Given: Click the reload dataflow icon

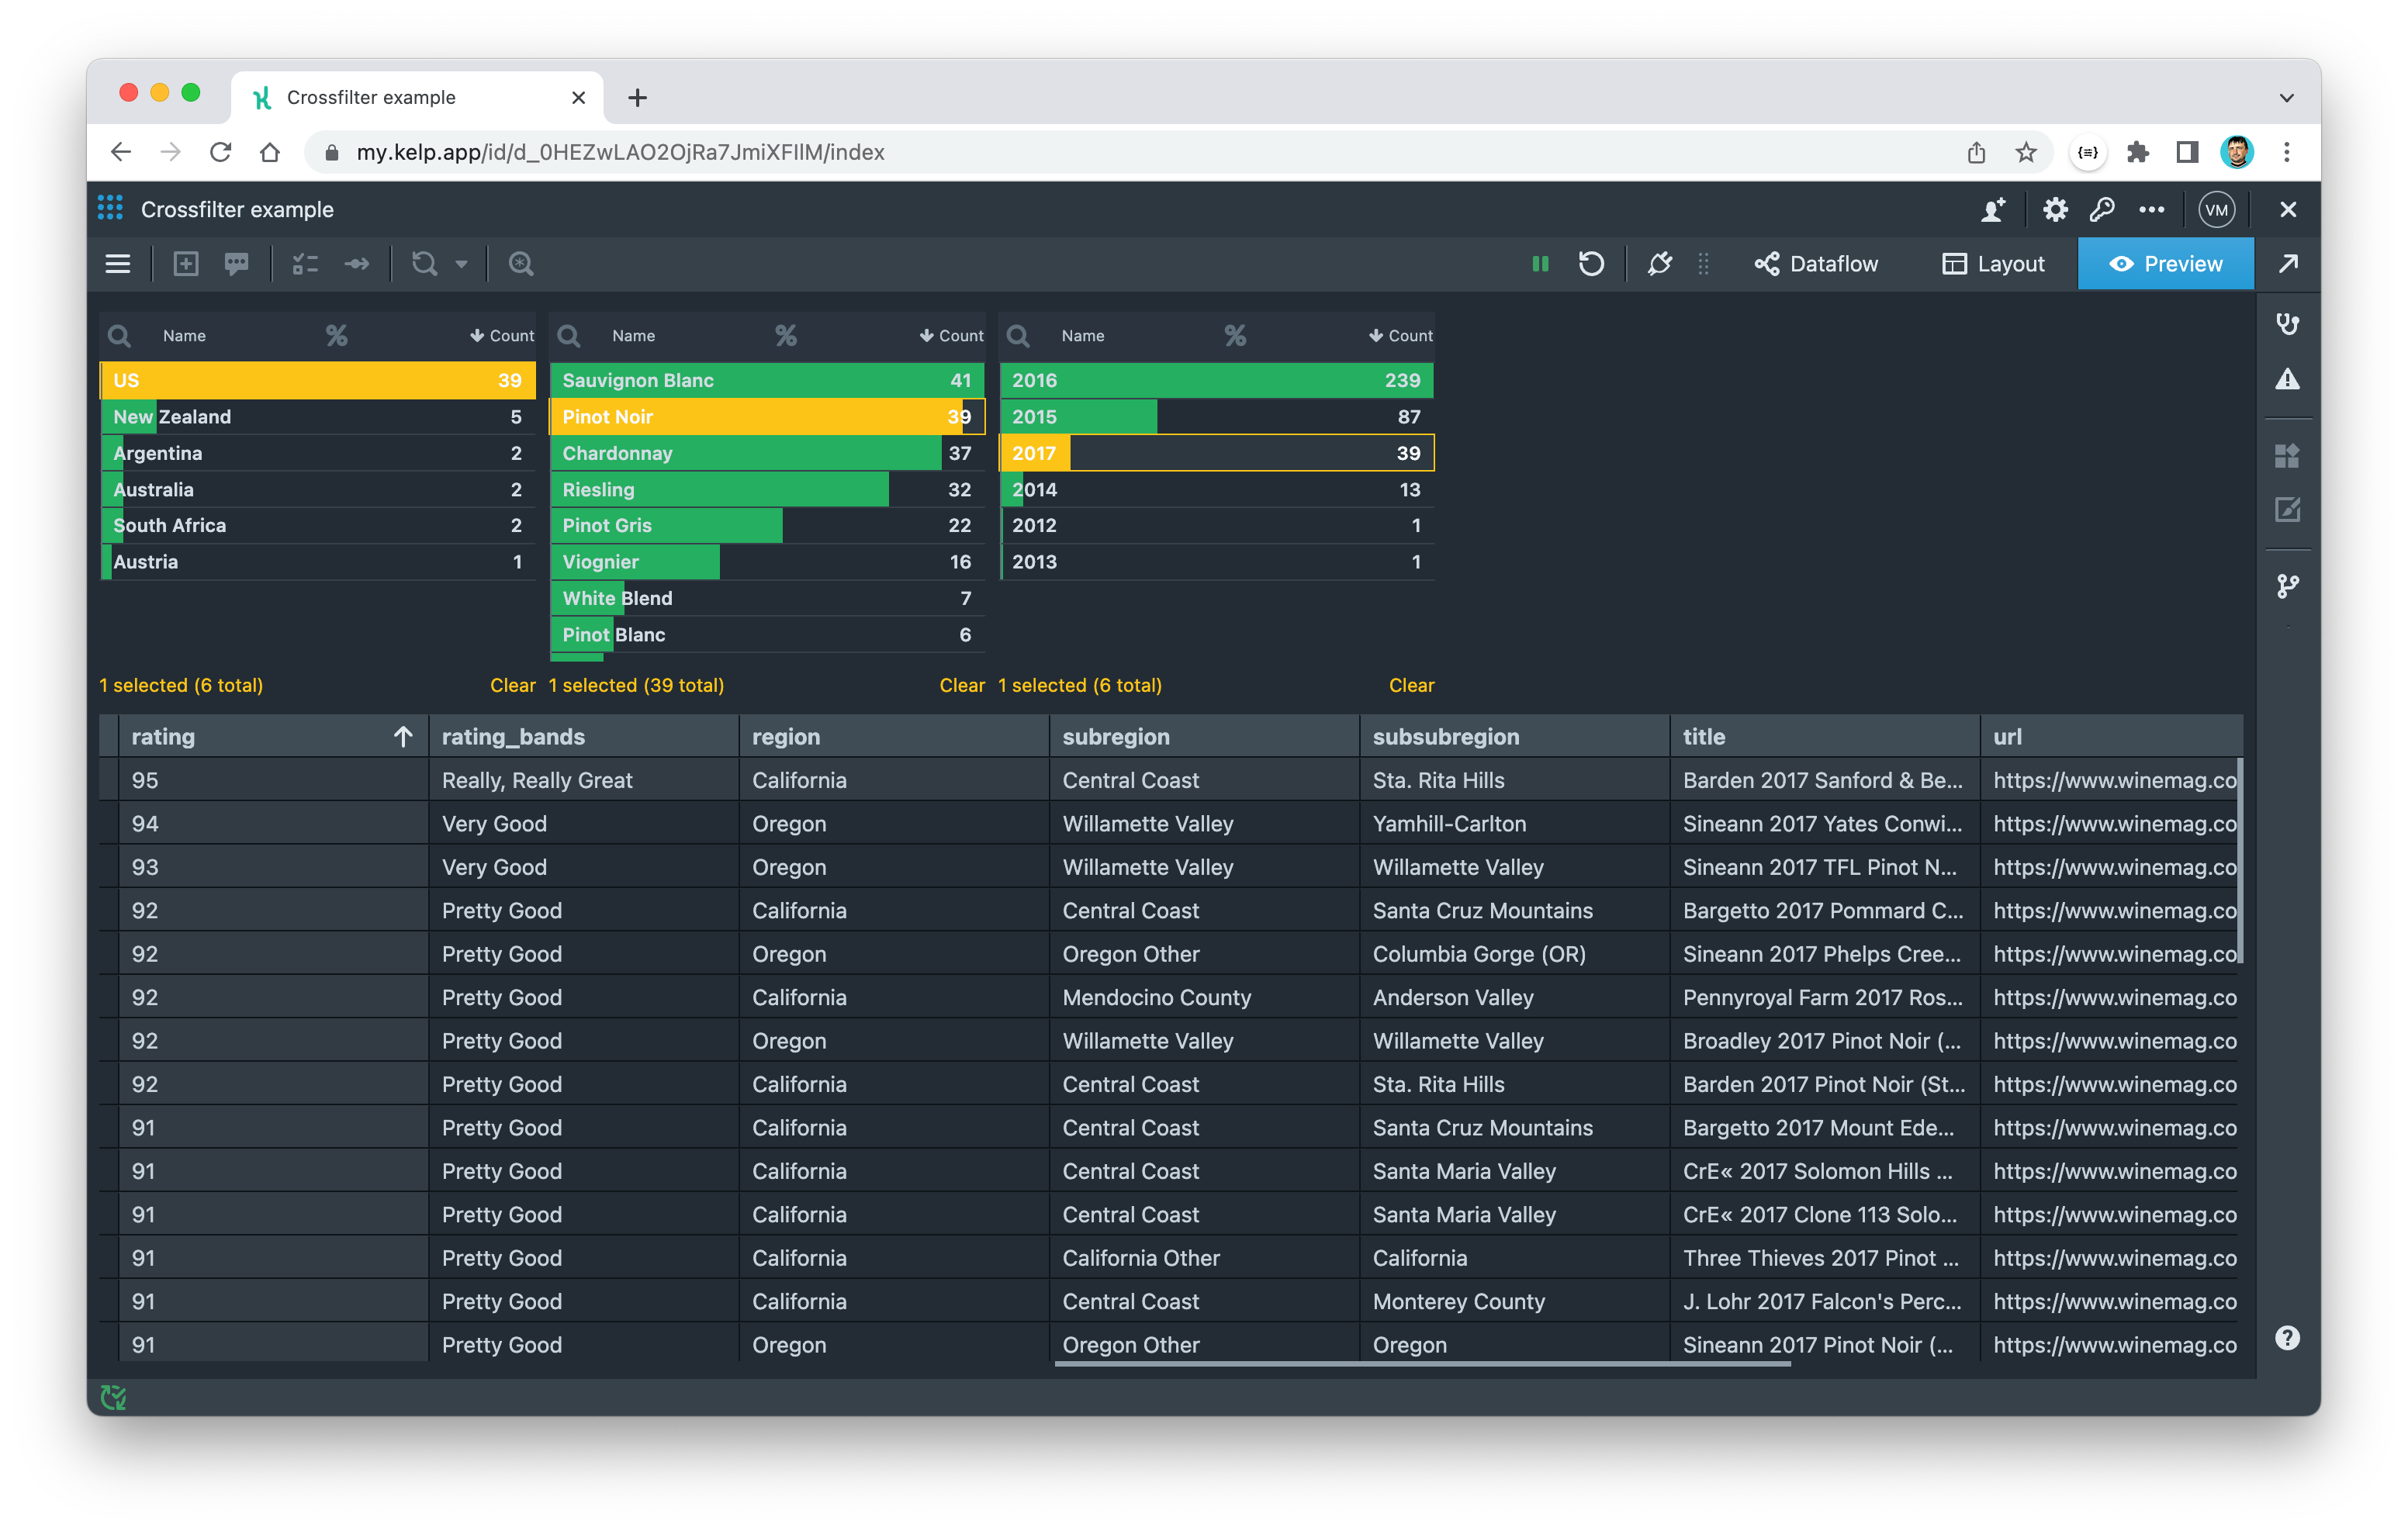Looking at the screenshot, I should pyautogui.click(x=1590, y=264).
